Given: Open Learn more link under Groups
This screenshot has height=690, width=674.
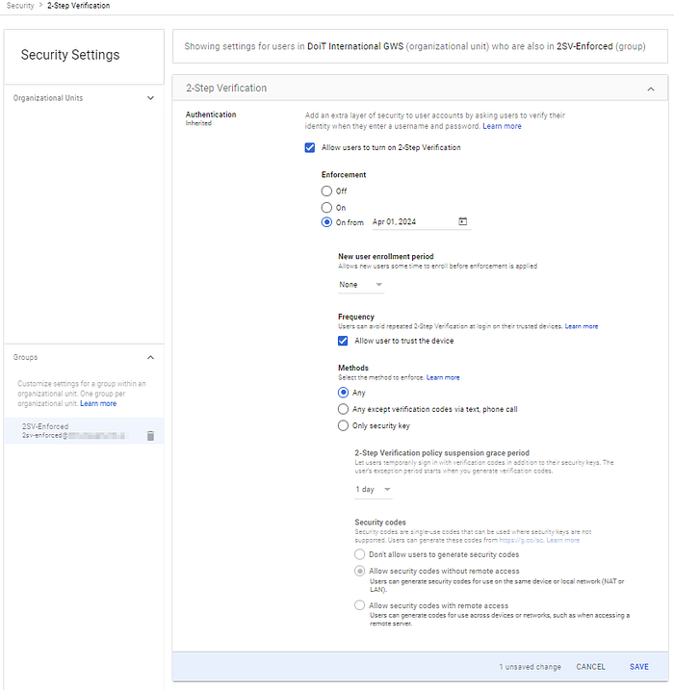Looking at the screenshot, I should [x=98, y=403].
